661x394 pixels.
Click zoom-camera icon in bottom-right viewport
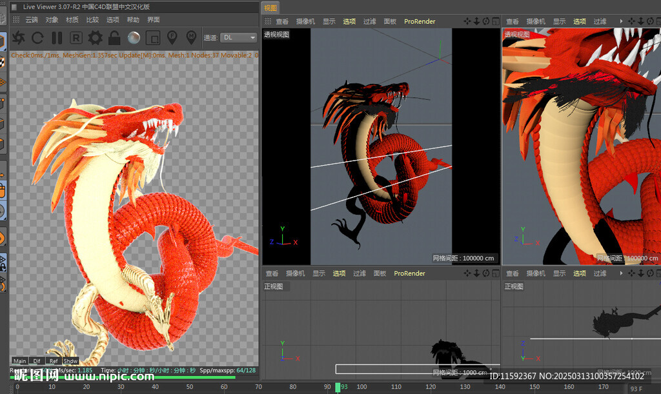641,273
